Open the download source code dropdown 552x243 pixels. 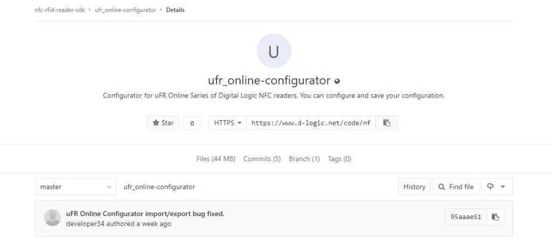(x=497, y=187)
